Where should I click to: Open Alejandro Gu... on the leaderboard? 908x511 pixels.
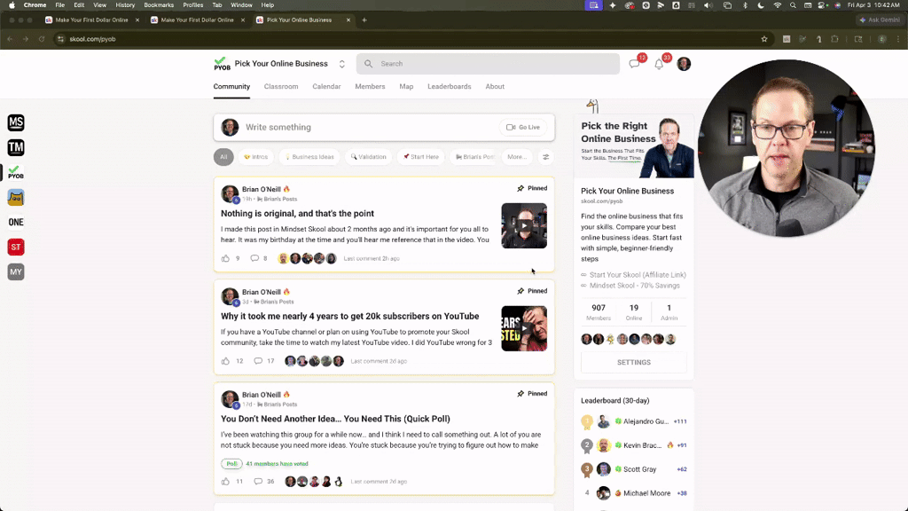(x=646, y=421)
